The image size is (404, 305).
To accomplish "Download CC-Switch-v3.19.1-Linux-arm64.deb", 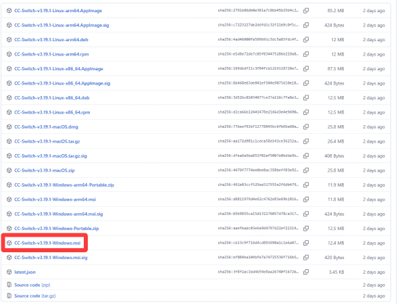I will click(51, 40).
